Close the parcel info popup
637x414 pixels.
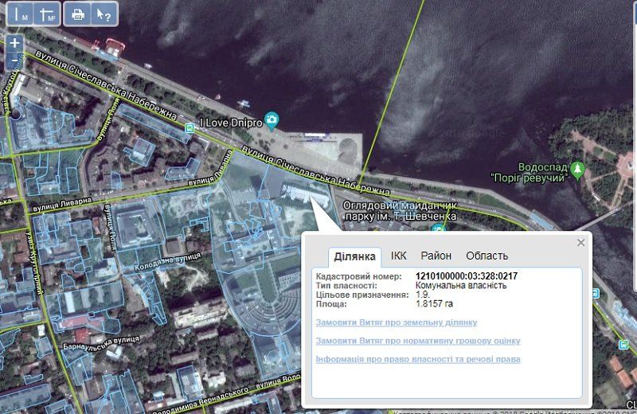tap(581, 243)
